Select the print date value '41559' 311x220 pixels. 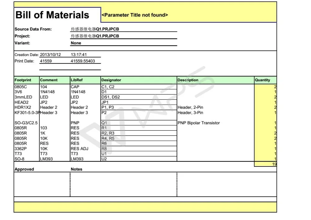pyautogui.click(x=46, y=61)
